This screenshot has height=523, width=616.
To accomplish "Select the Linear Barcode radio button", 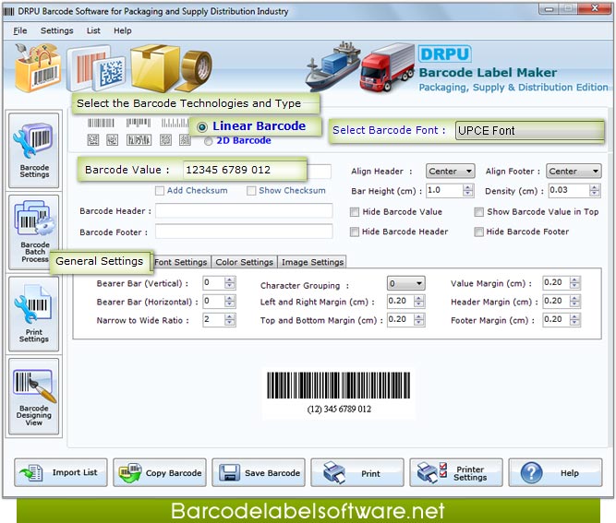I will click(202, 127).
